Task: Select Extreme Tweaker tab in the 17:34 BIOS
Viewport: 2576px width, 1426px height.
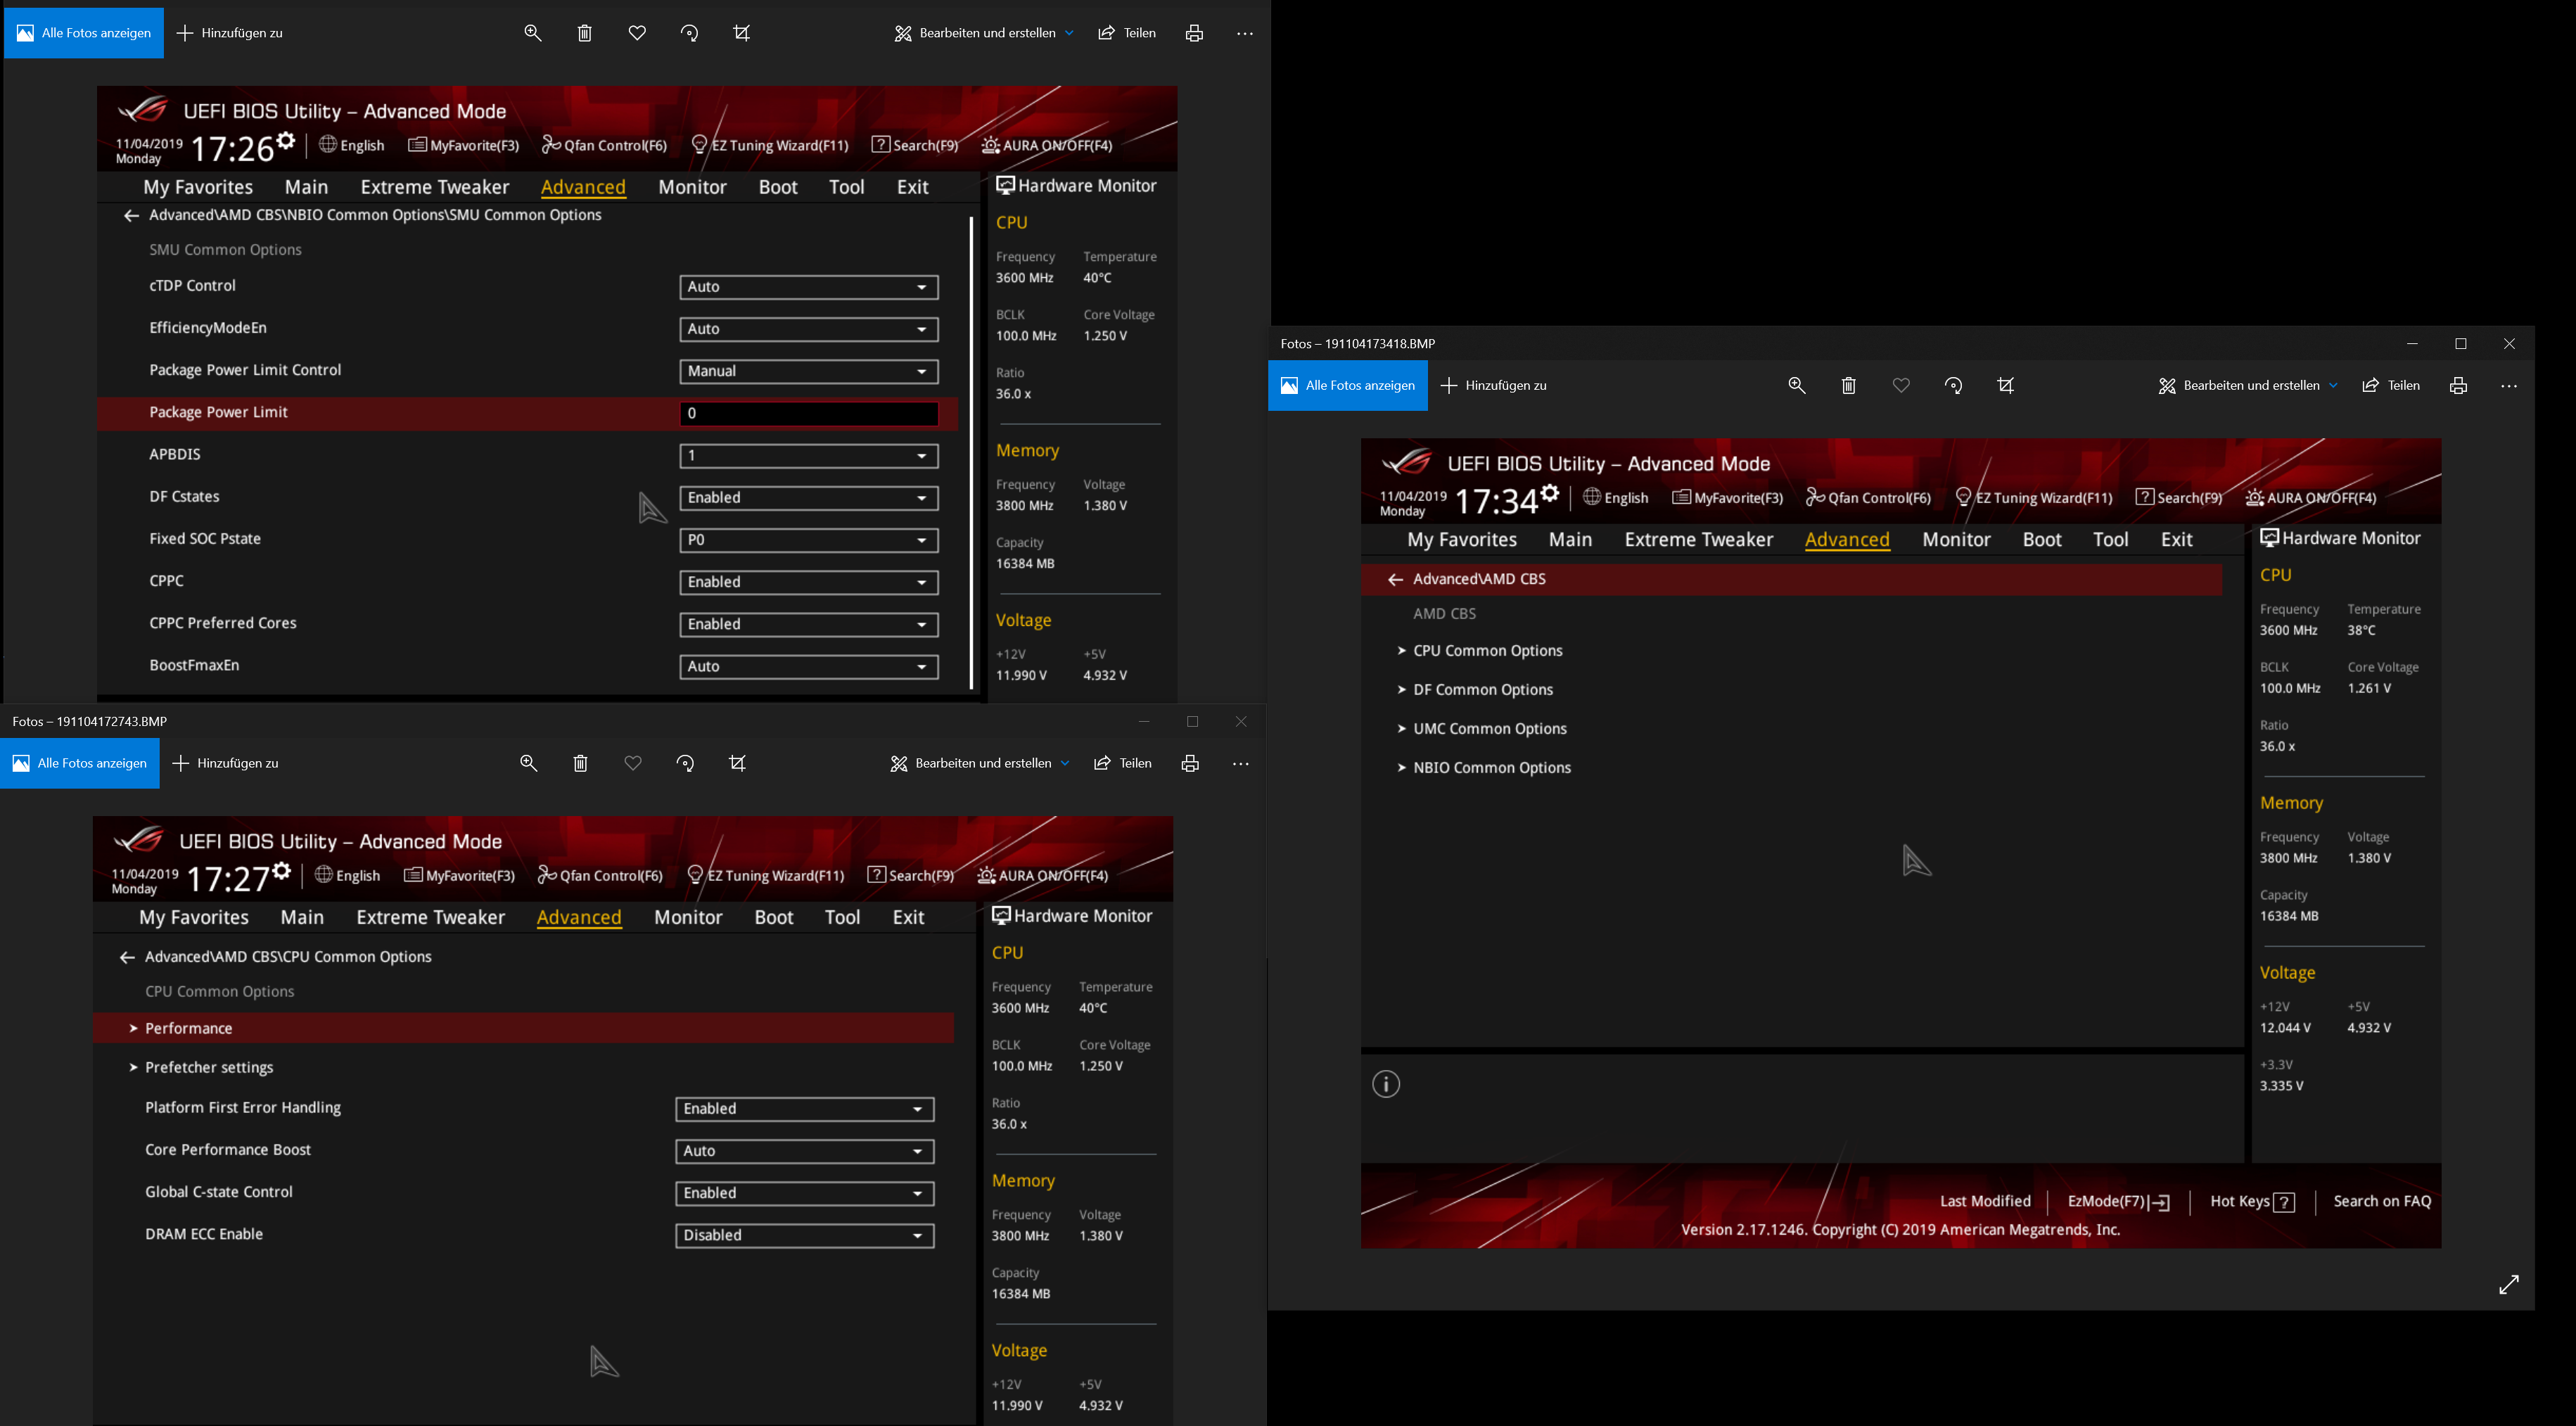Action: 1698,540
